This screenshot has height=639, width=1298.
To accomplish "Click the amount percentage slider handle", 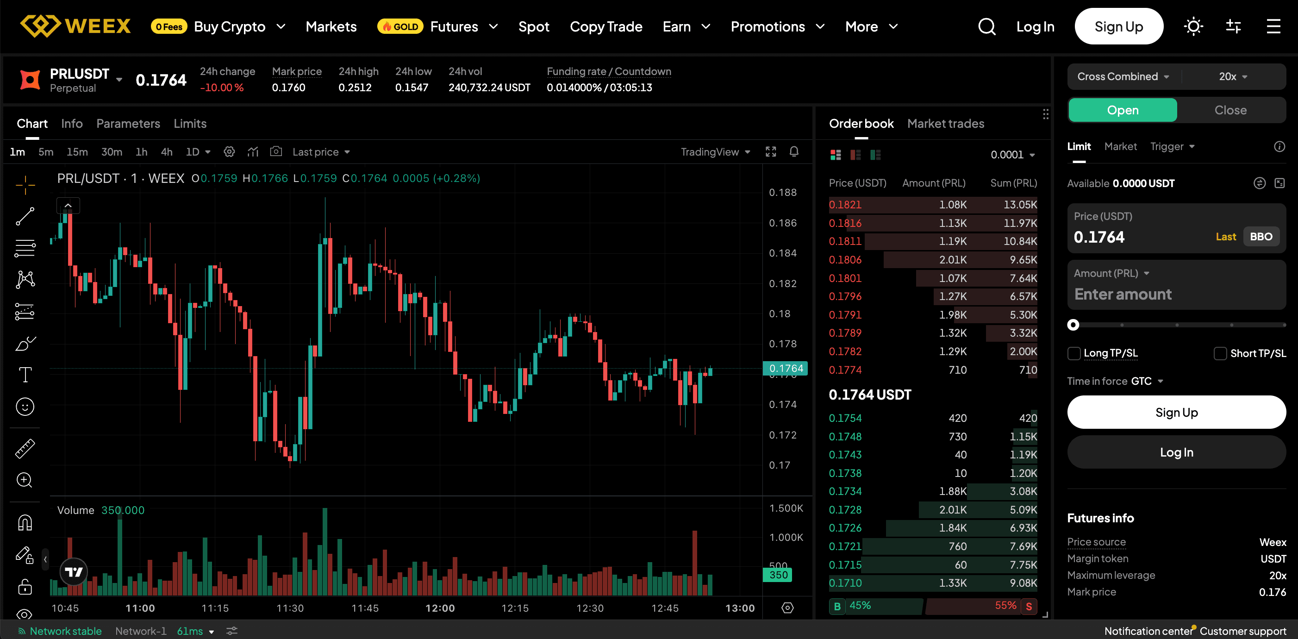I will pos(1073,325).
